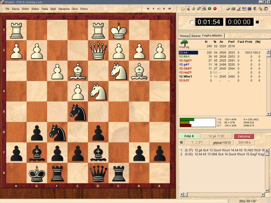
Task: Click the question mark help icon
Action: (x=198, y=8)
